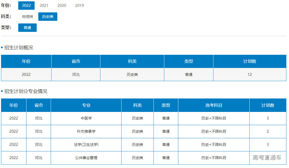Click the 法学(卫生法学) major cell
Viewport: 289px width, 168px height.
point(86,145)
